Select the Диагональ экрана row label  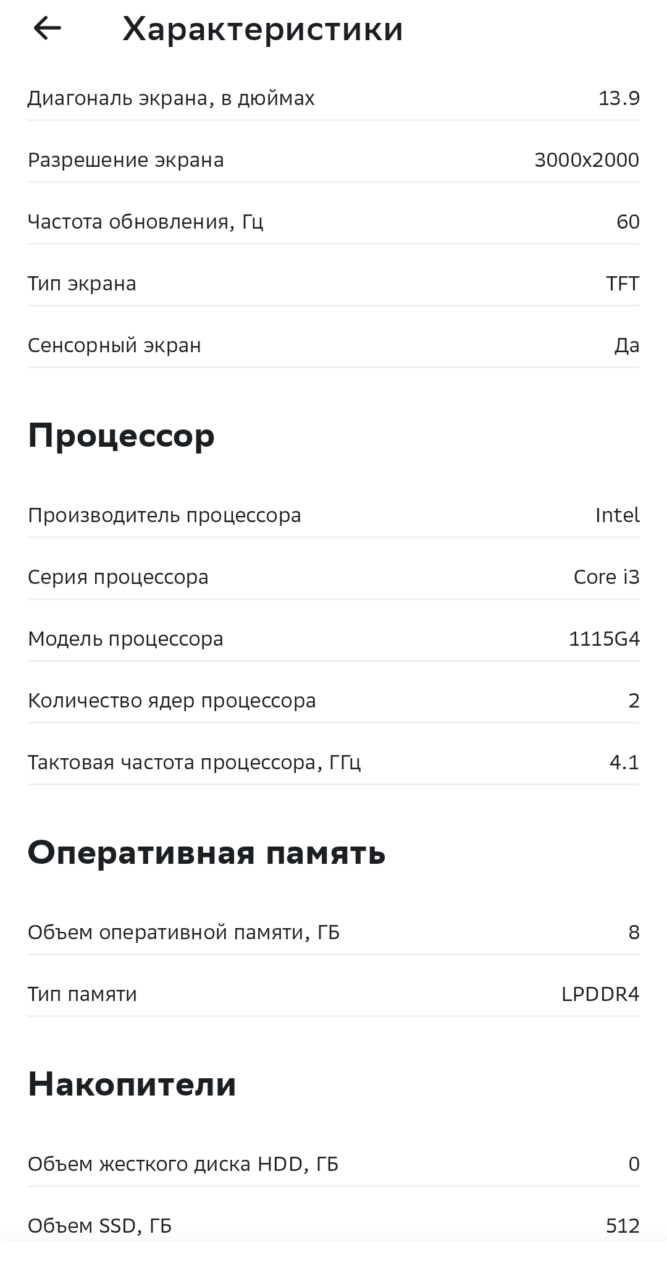point(171,98)
